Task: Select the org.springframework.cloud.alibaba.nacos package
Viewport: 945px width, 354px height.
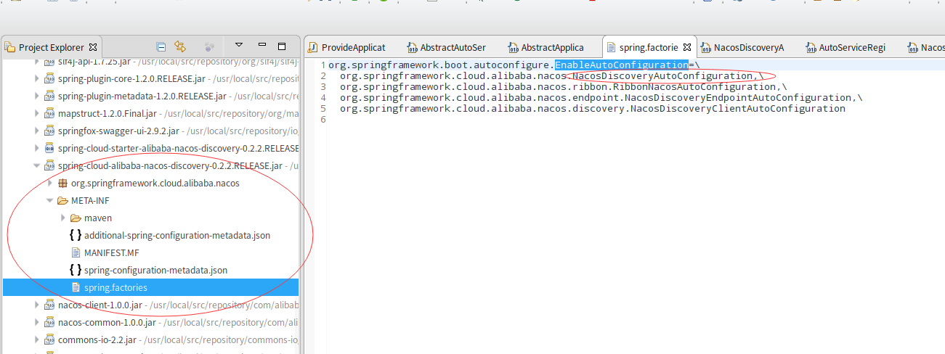Action: (x=155, y=183)
